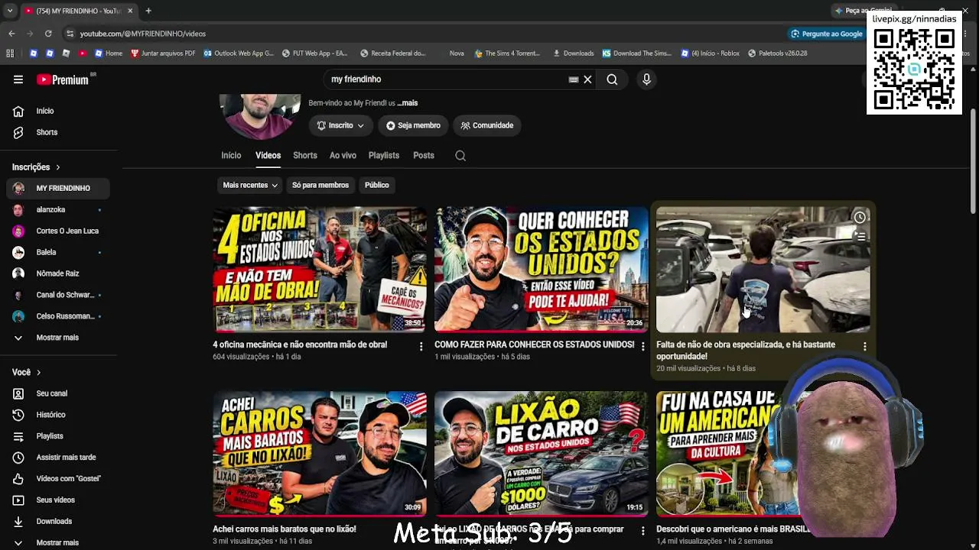The width and height of the screenshot is (979, 550).
Task: Add third video to the queue
Action: pos(860,237)
